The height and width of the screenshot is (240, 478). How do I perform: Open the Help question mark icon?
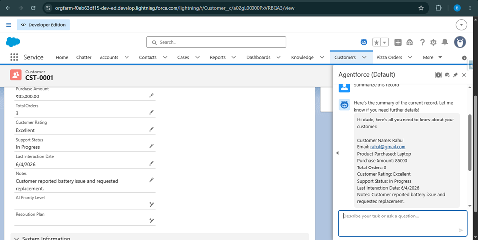coord(422,42)
